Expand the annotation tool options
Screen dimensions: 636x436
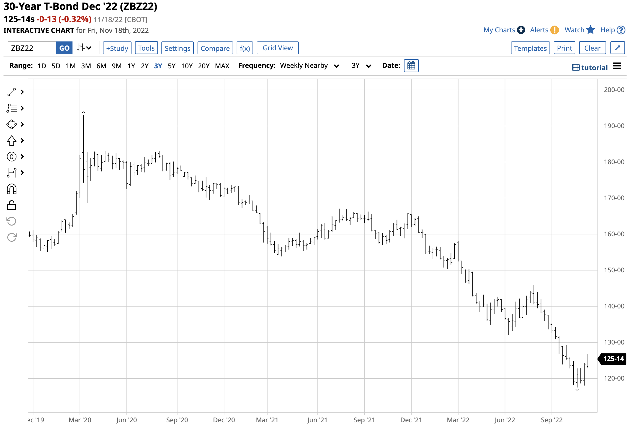pyautogui.click(x=22, y=108)
